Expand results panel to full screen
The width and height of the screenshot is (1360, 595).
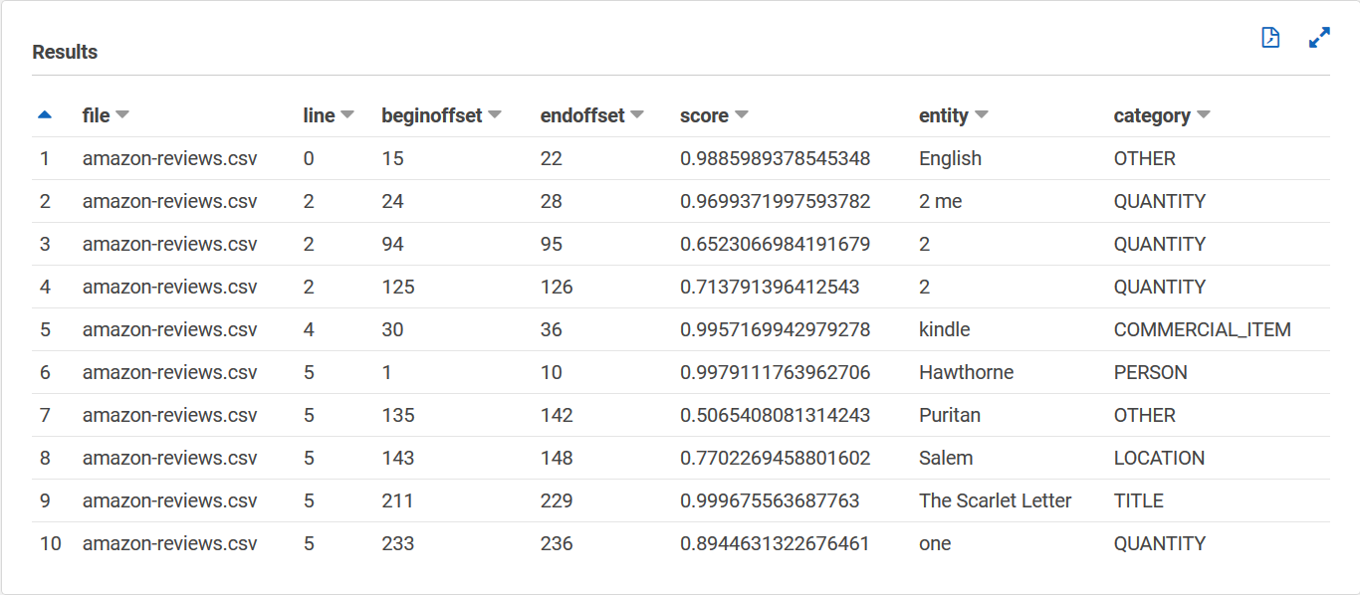click(1319, 38)
